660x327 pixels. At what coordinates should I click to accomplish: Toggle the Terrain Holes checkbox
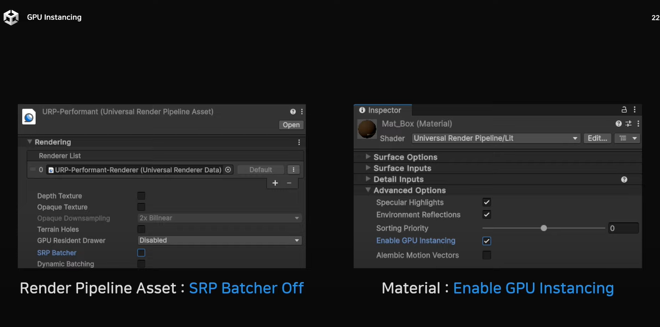tap(141, 229)
